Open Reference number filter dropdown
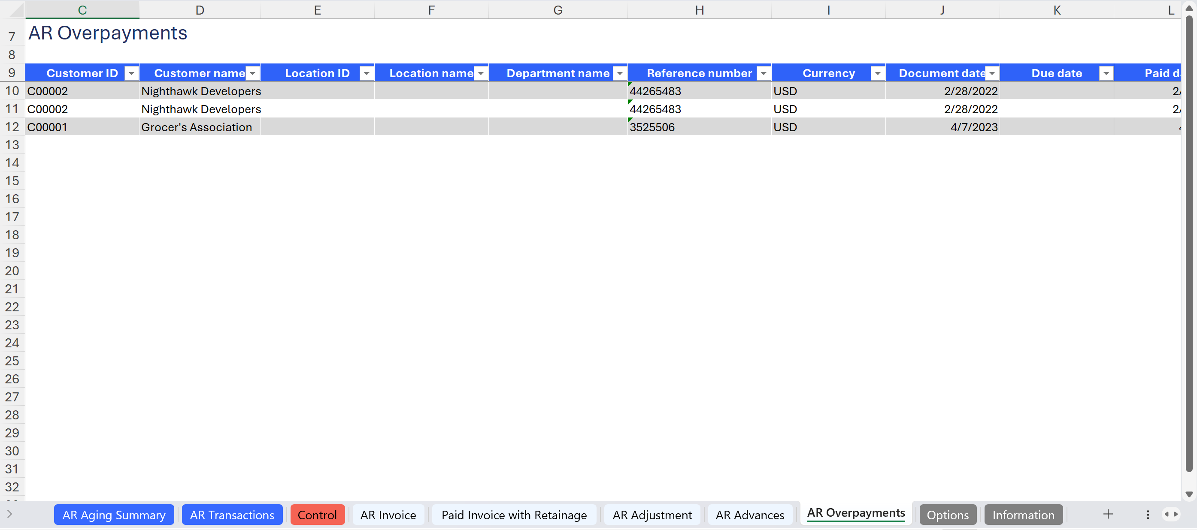This screenshot has width=1197, height=530. coord(764,73)
